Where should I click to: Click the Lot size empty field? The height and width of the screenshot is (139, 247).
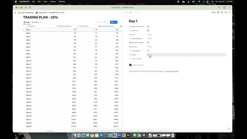point(186,47)
